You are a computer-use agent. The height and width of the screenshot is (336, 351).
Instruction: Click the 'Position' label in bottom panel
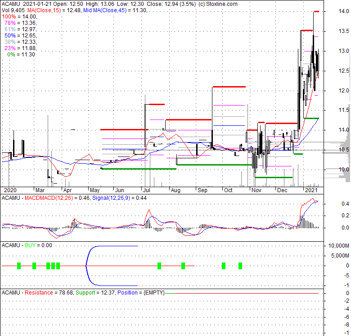click(x=127, y=293)
